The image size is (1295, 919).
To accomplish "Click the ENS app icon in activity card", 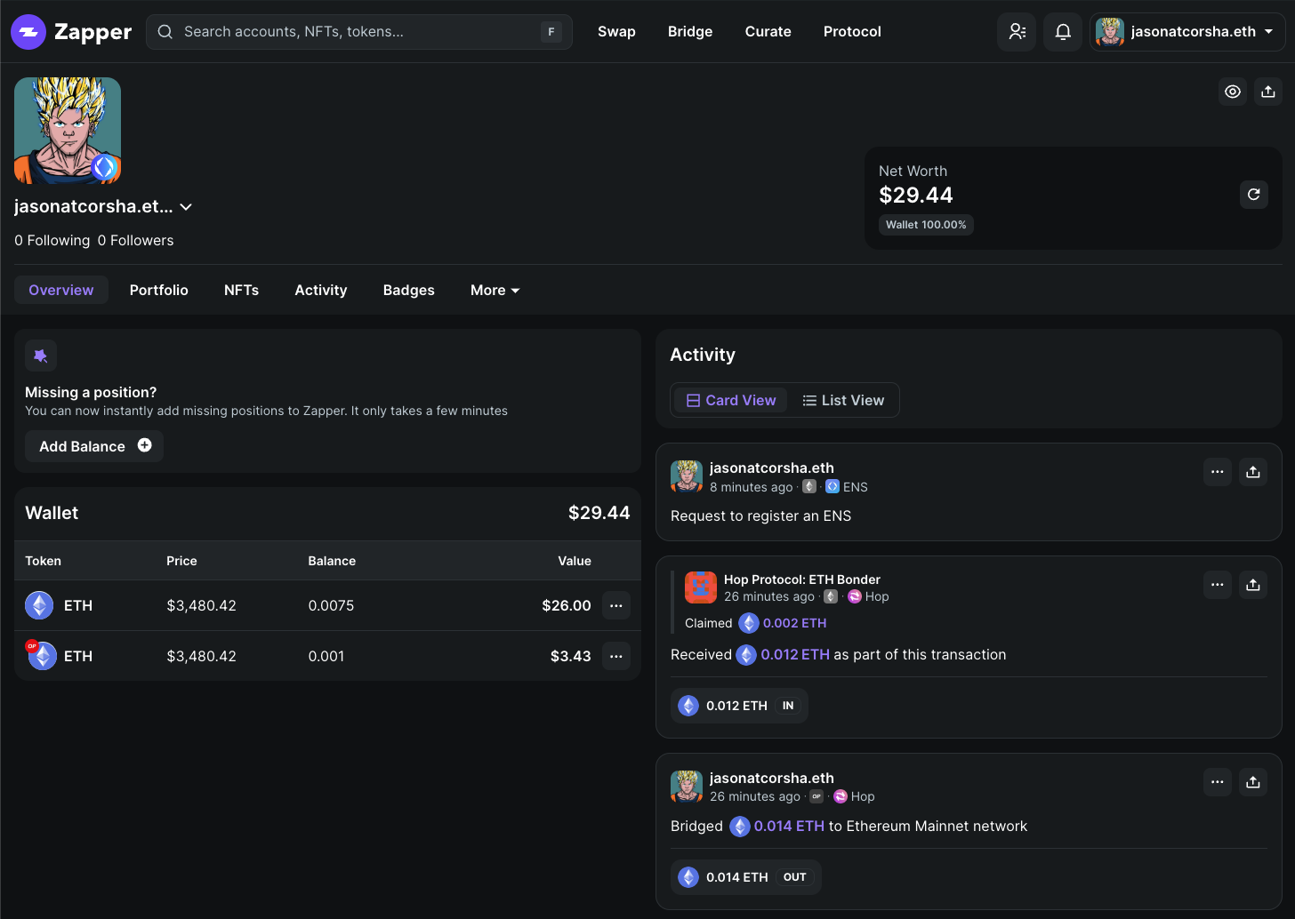I will click(x=832, y=487).
